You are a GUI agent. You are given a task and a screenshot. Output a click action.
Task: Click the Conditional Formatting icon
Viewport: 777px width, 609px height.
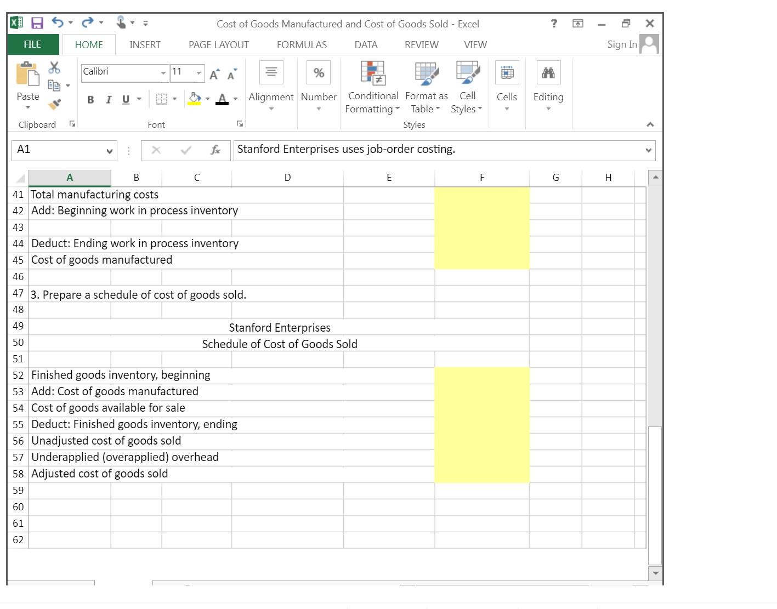[373, 73]
